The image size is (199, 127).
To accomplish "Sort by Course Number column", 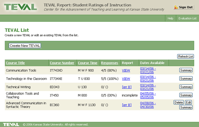I will pyautogui.click(x=62, y=63).
